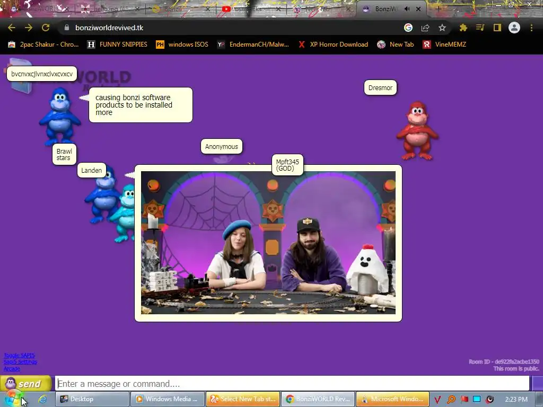543x407 pixels.
Task: Open the media controls toolbar icon
Action: coord(480,28)
